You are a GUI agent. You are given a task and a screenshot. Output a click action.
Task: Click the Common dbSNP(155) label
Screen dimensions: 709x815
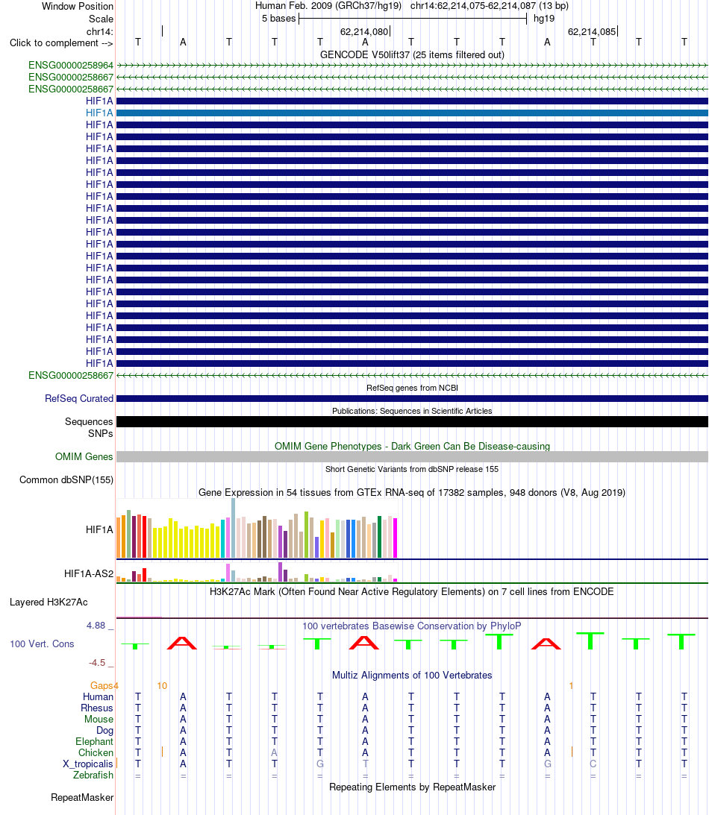point(66,479)
